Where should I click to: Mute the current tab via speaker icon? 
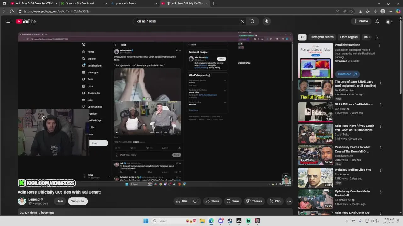[x=168, y=3]
